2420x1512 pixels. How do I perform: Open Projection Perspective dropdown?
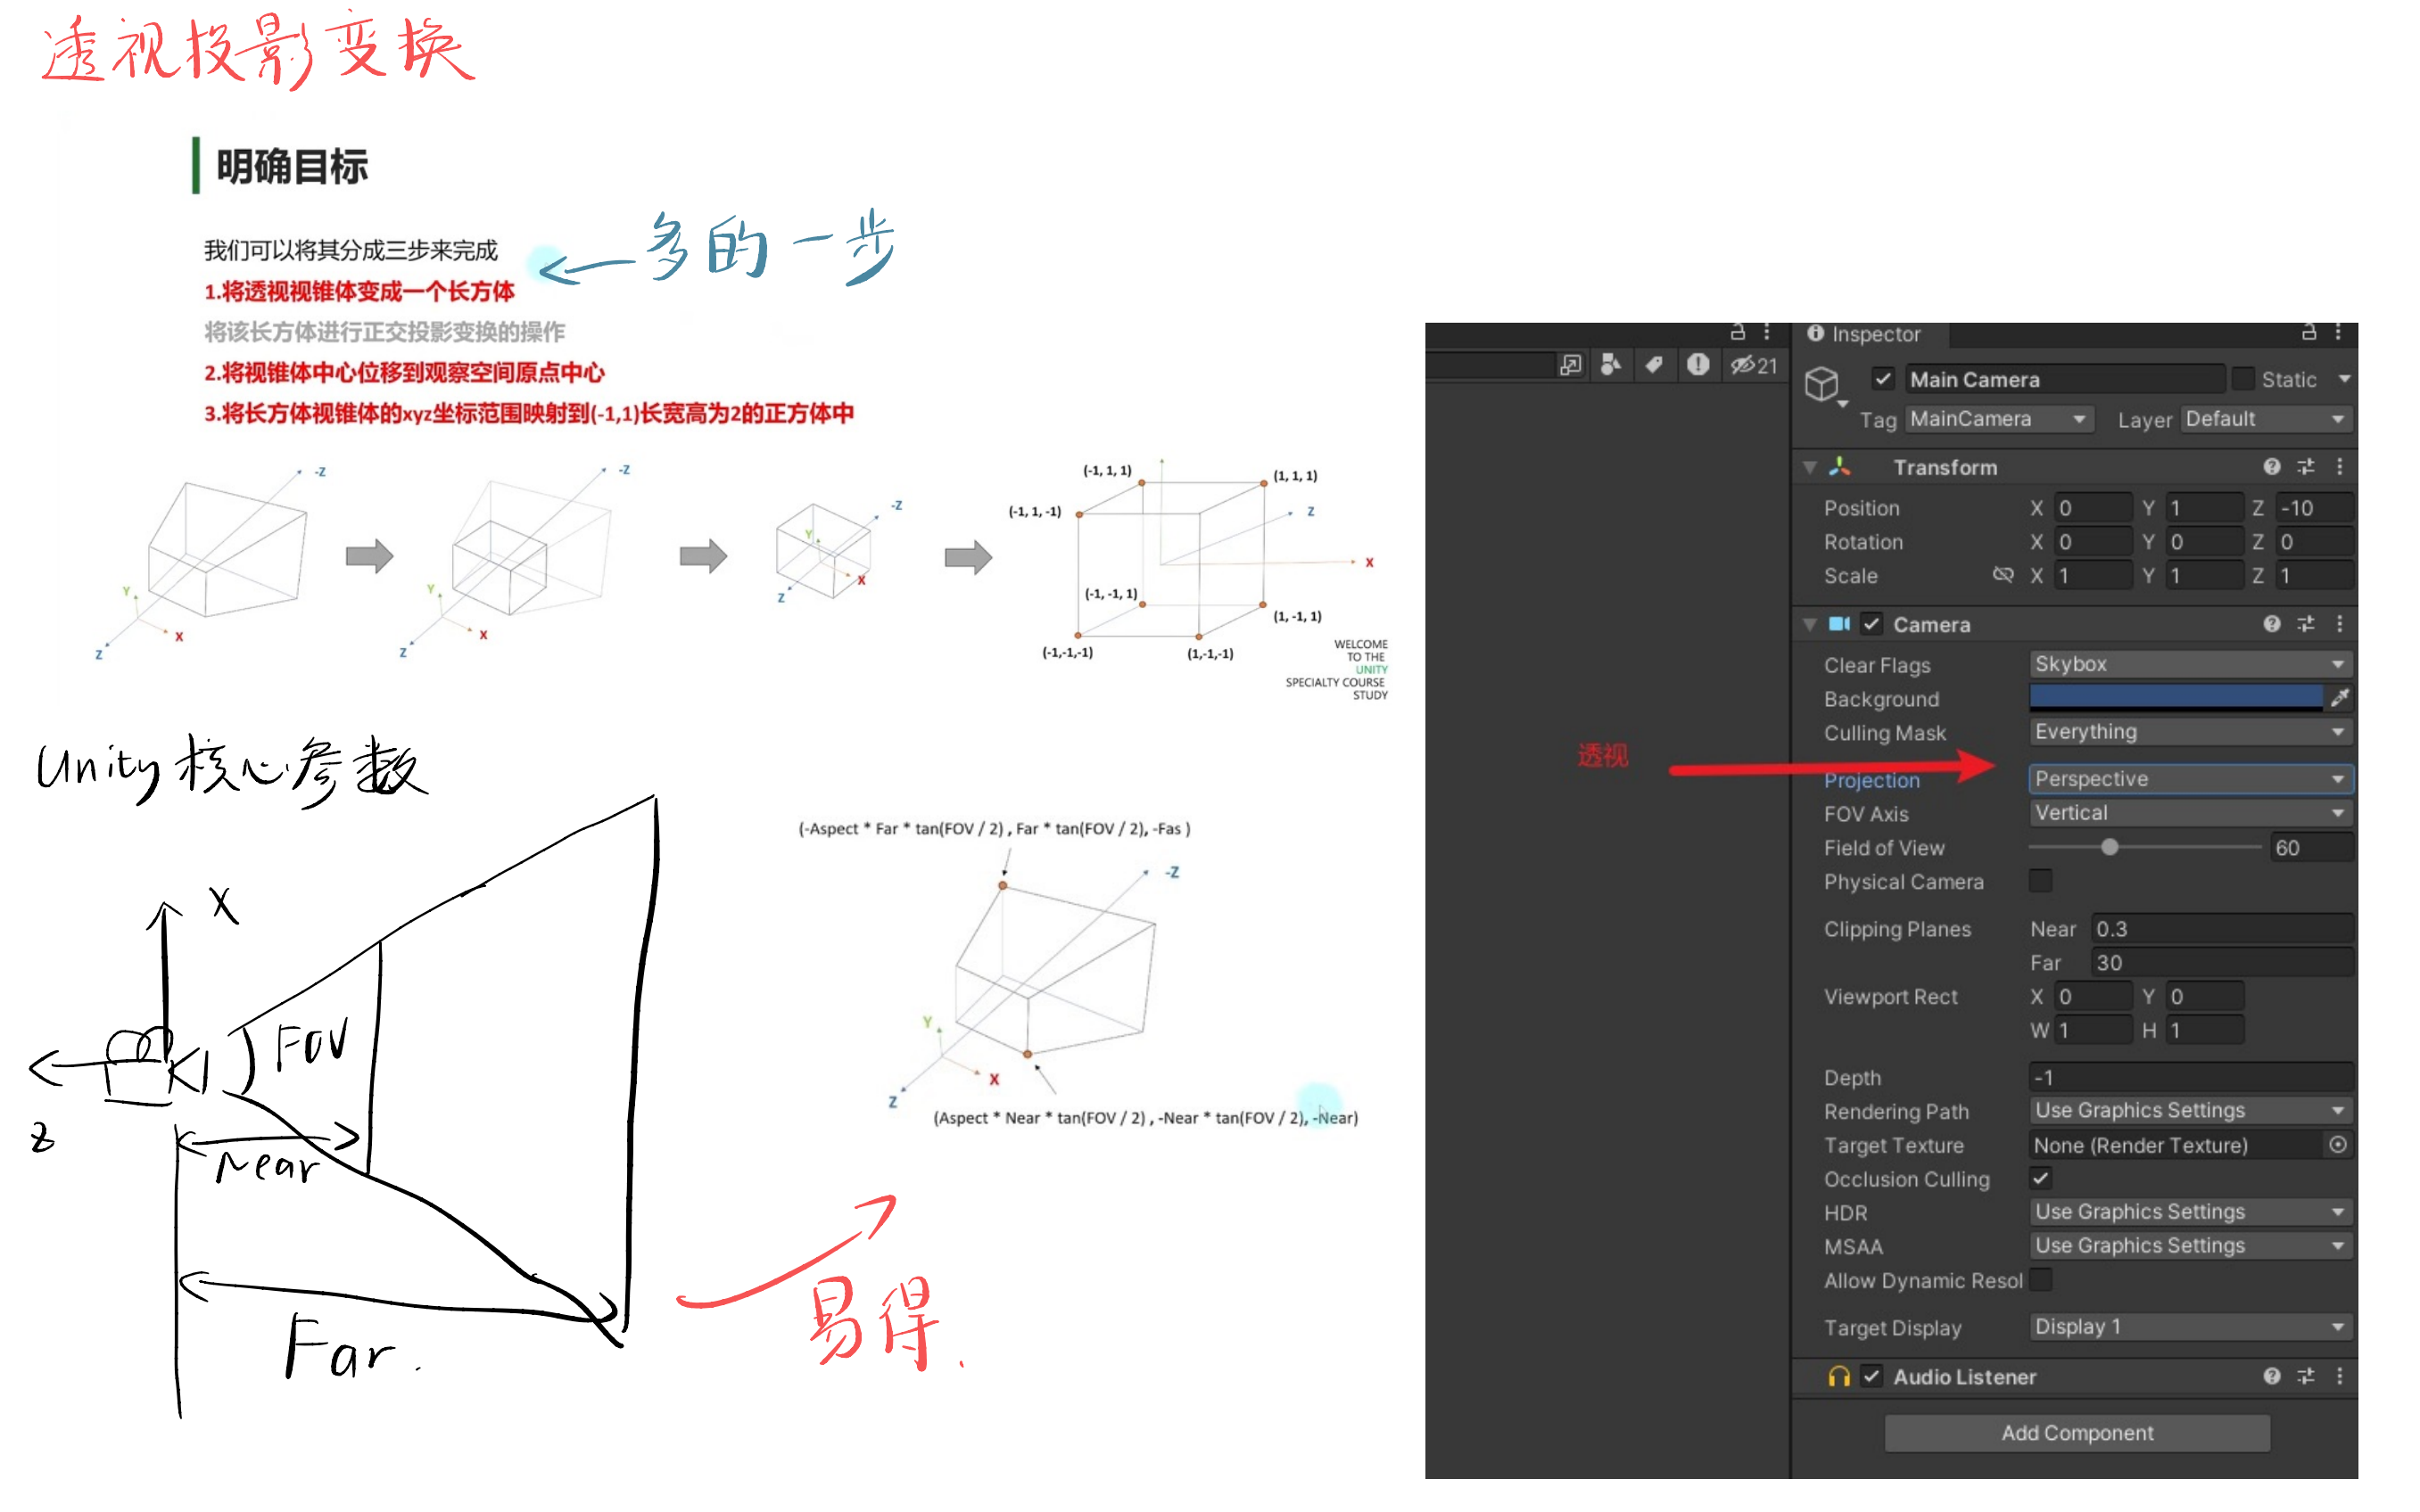tap(2190, 778)
